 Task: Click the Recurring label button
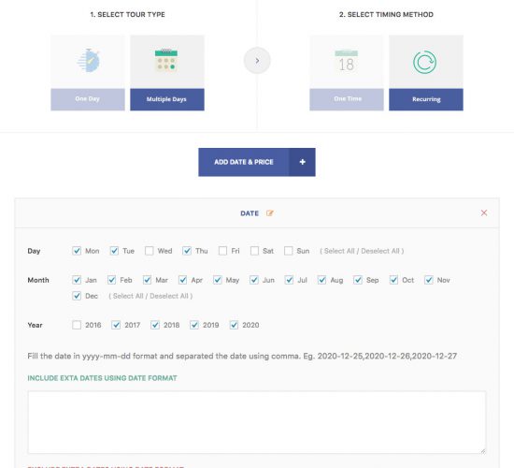(426, 99)
